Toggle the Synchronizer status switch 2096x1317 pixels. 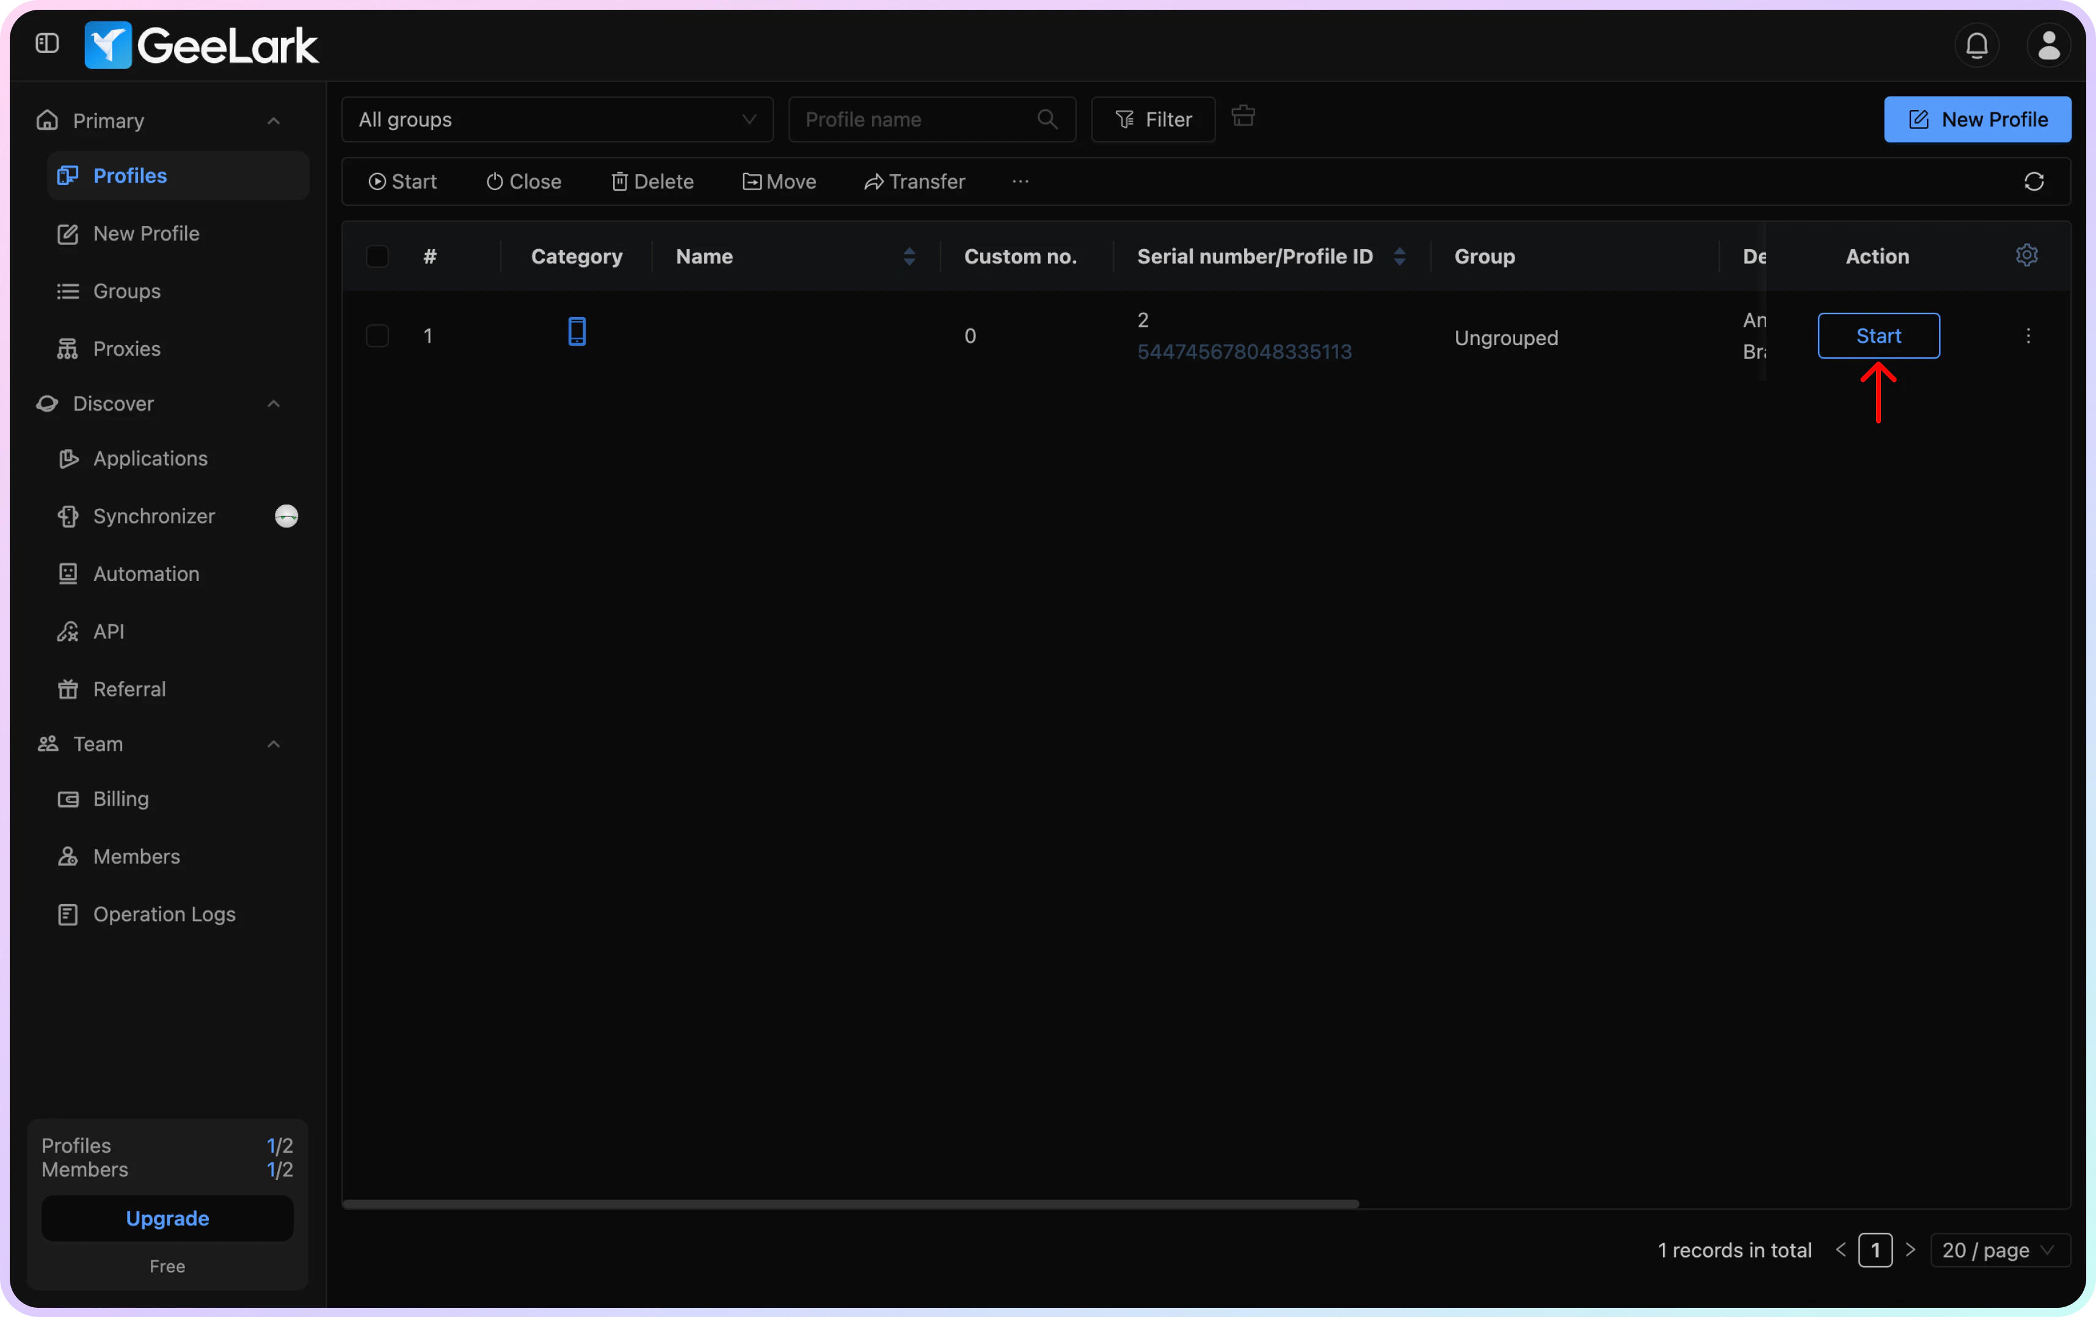pos(286,516)
